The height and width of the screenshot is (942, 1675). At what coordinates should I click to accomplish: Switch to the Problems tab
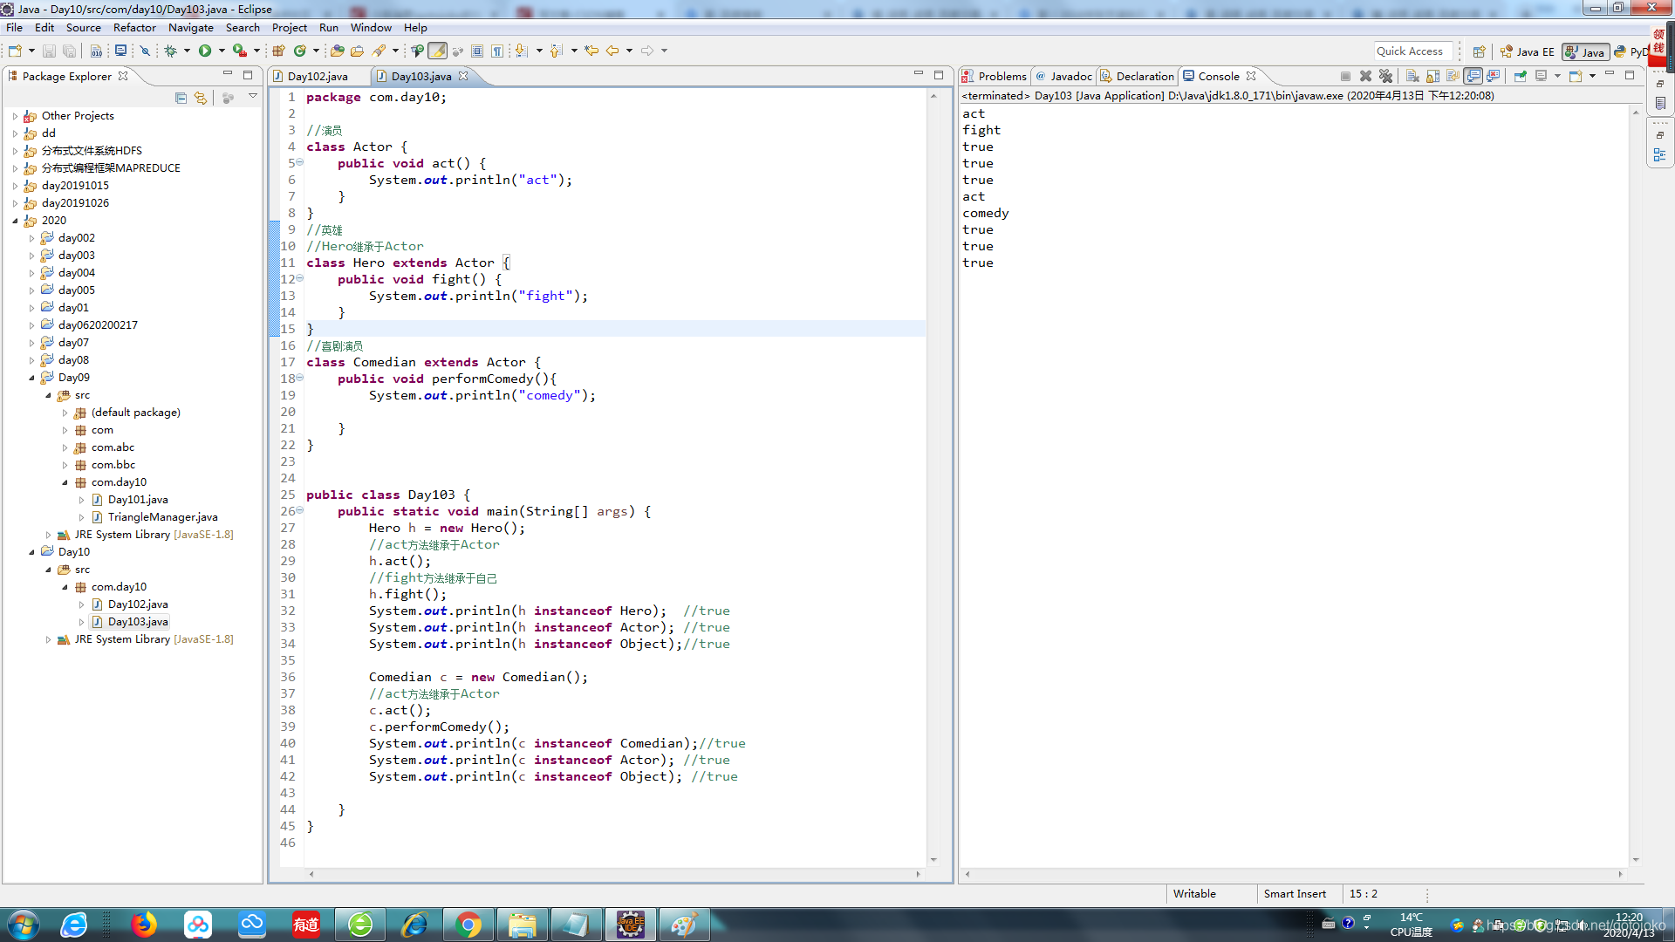point(995,76)
